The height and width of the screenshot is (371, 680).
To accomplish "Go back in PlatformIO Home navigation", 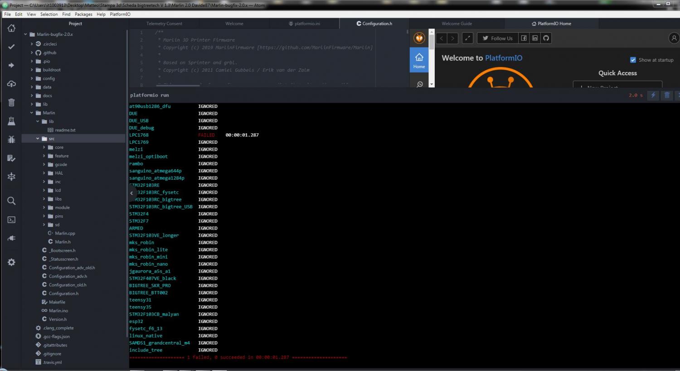I will coord(442,38).
